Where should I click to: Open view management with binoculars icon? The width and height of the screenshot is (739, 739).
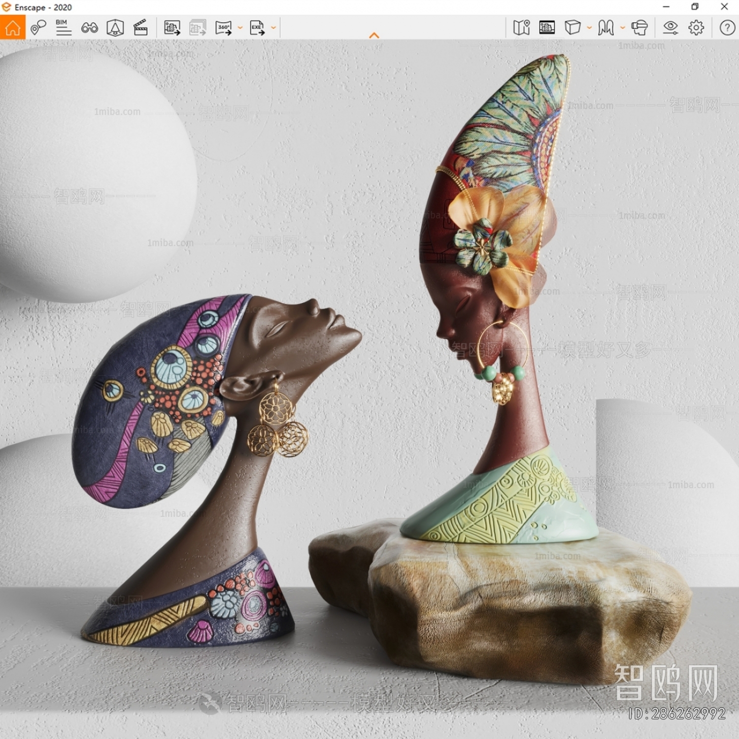pos(90,28)
